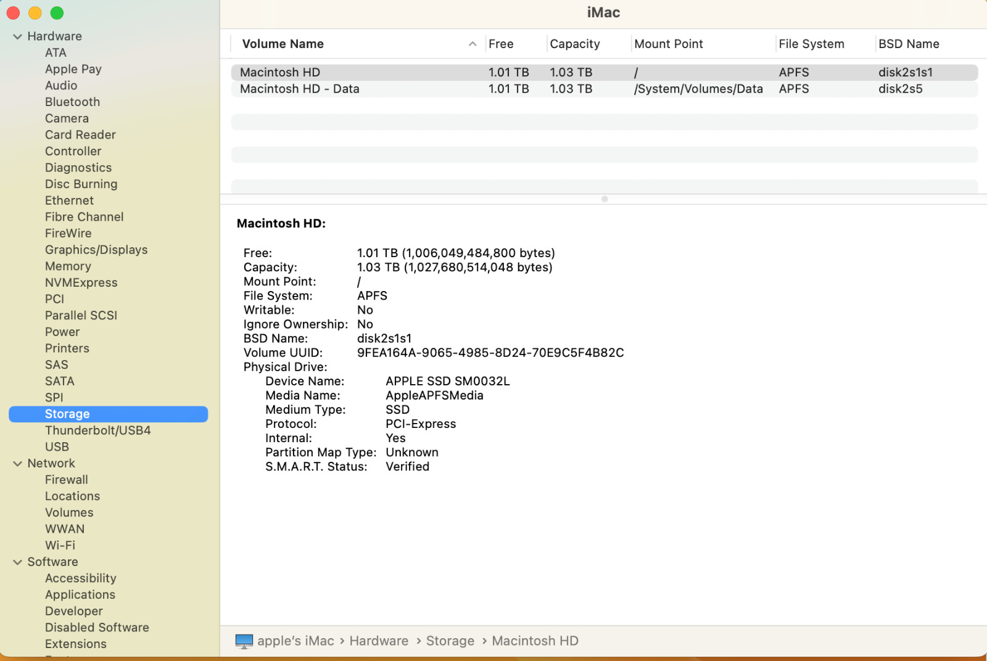This screenshot has width=987, height=661.
Task: Click Hardware in the path bar
Action: [379, 641]
